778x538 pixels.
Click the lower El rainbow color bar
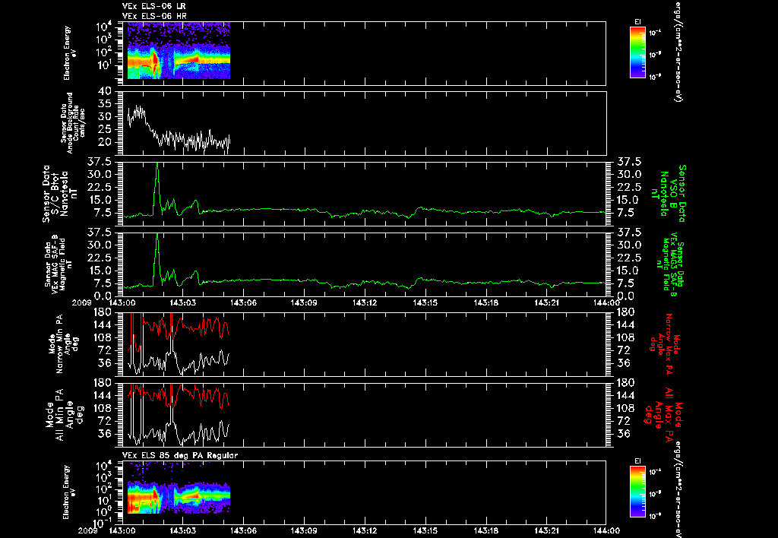(637, 492)
